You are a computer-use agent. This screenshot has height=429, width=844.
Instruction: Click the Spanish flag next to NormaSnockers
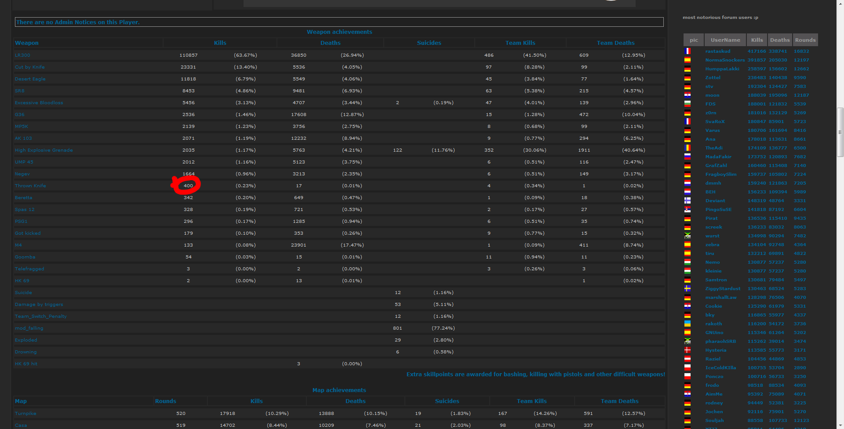[688, 60]
